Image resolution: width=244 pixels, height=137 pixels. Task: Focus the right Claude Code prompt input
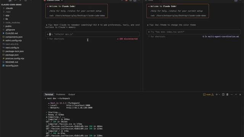[x=193, y=32]
